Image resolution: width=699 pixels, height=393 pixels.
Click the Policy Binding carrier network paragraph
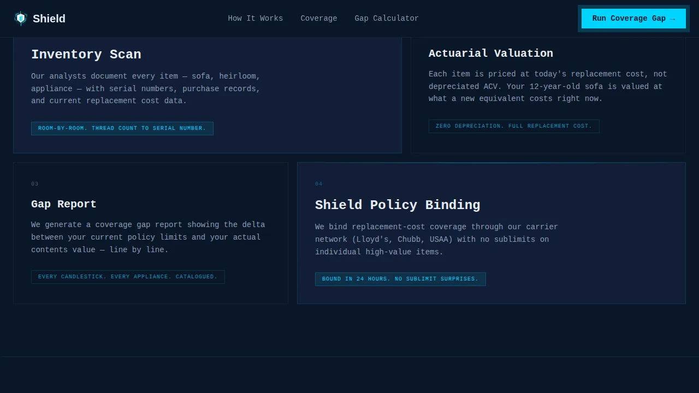tap(436, 239)
